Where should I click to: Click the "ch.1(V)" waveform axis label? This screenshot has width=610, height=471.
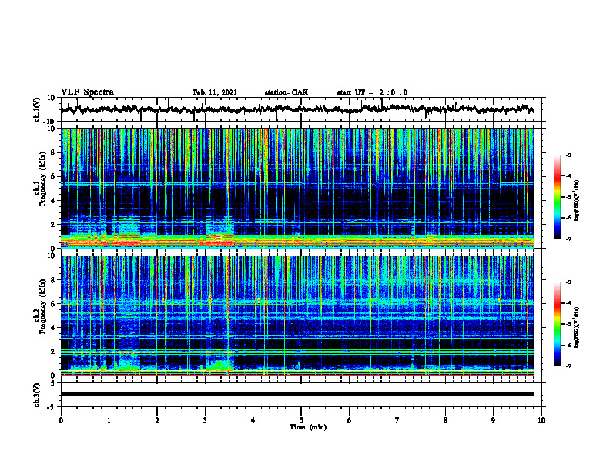37,109
